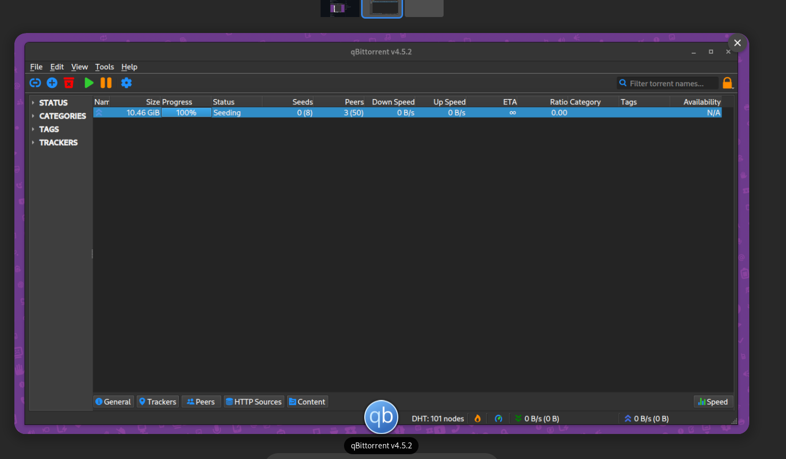Delete the selected torrent

pos(69,83)
